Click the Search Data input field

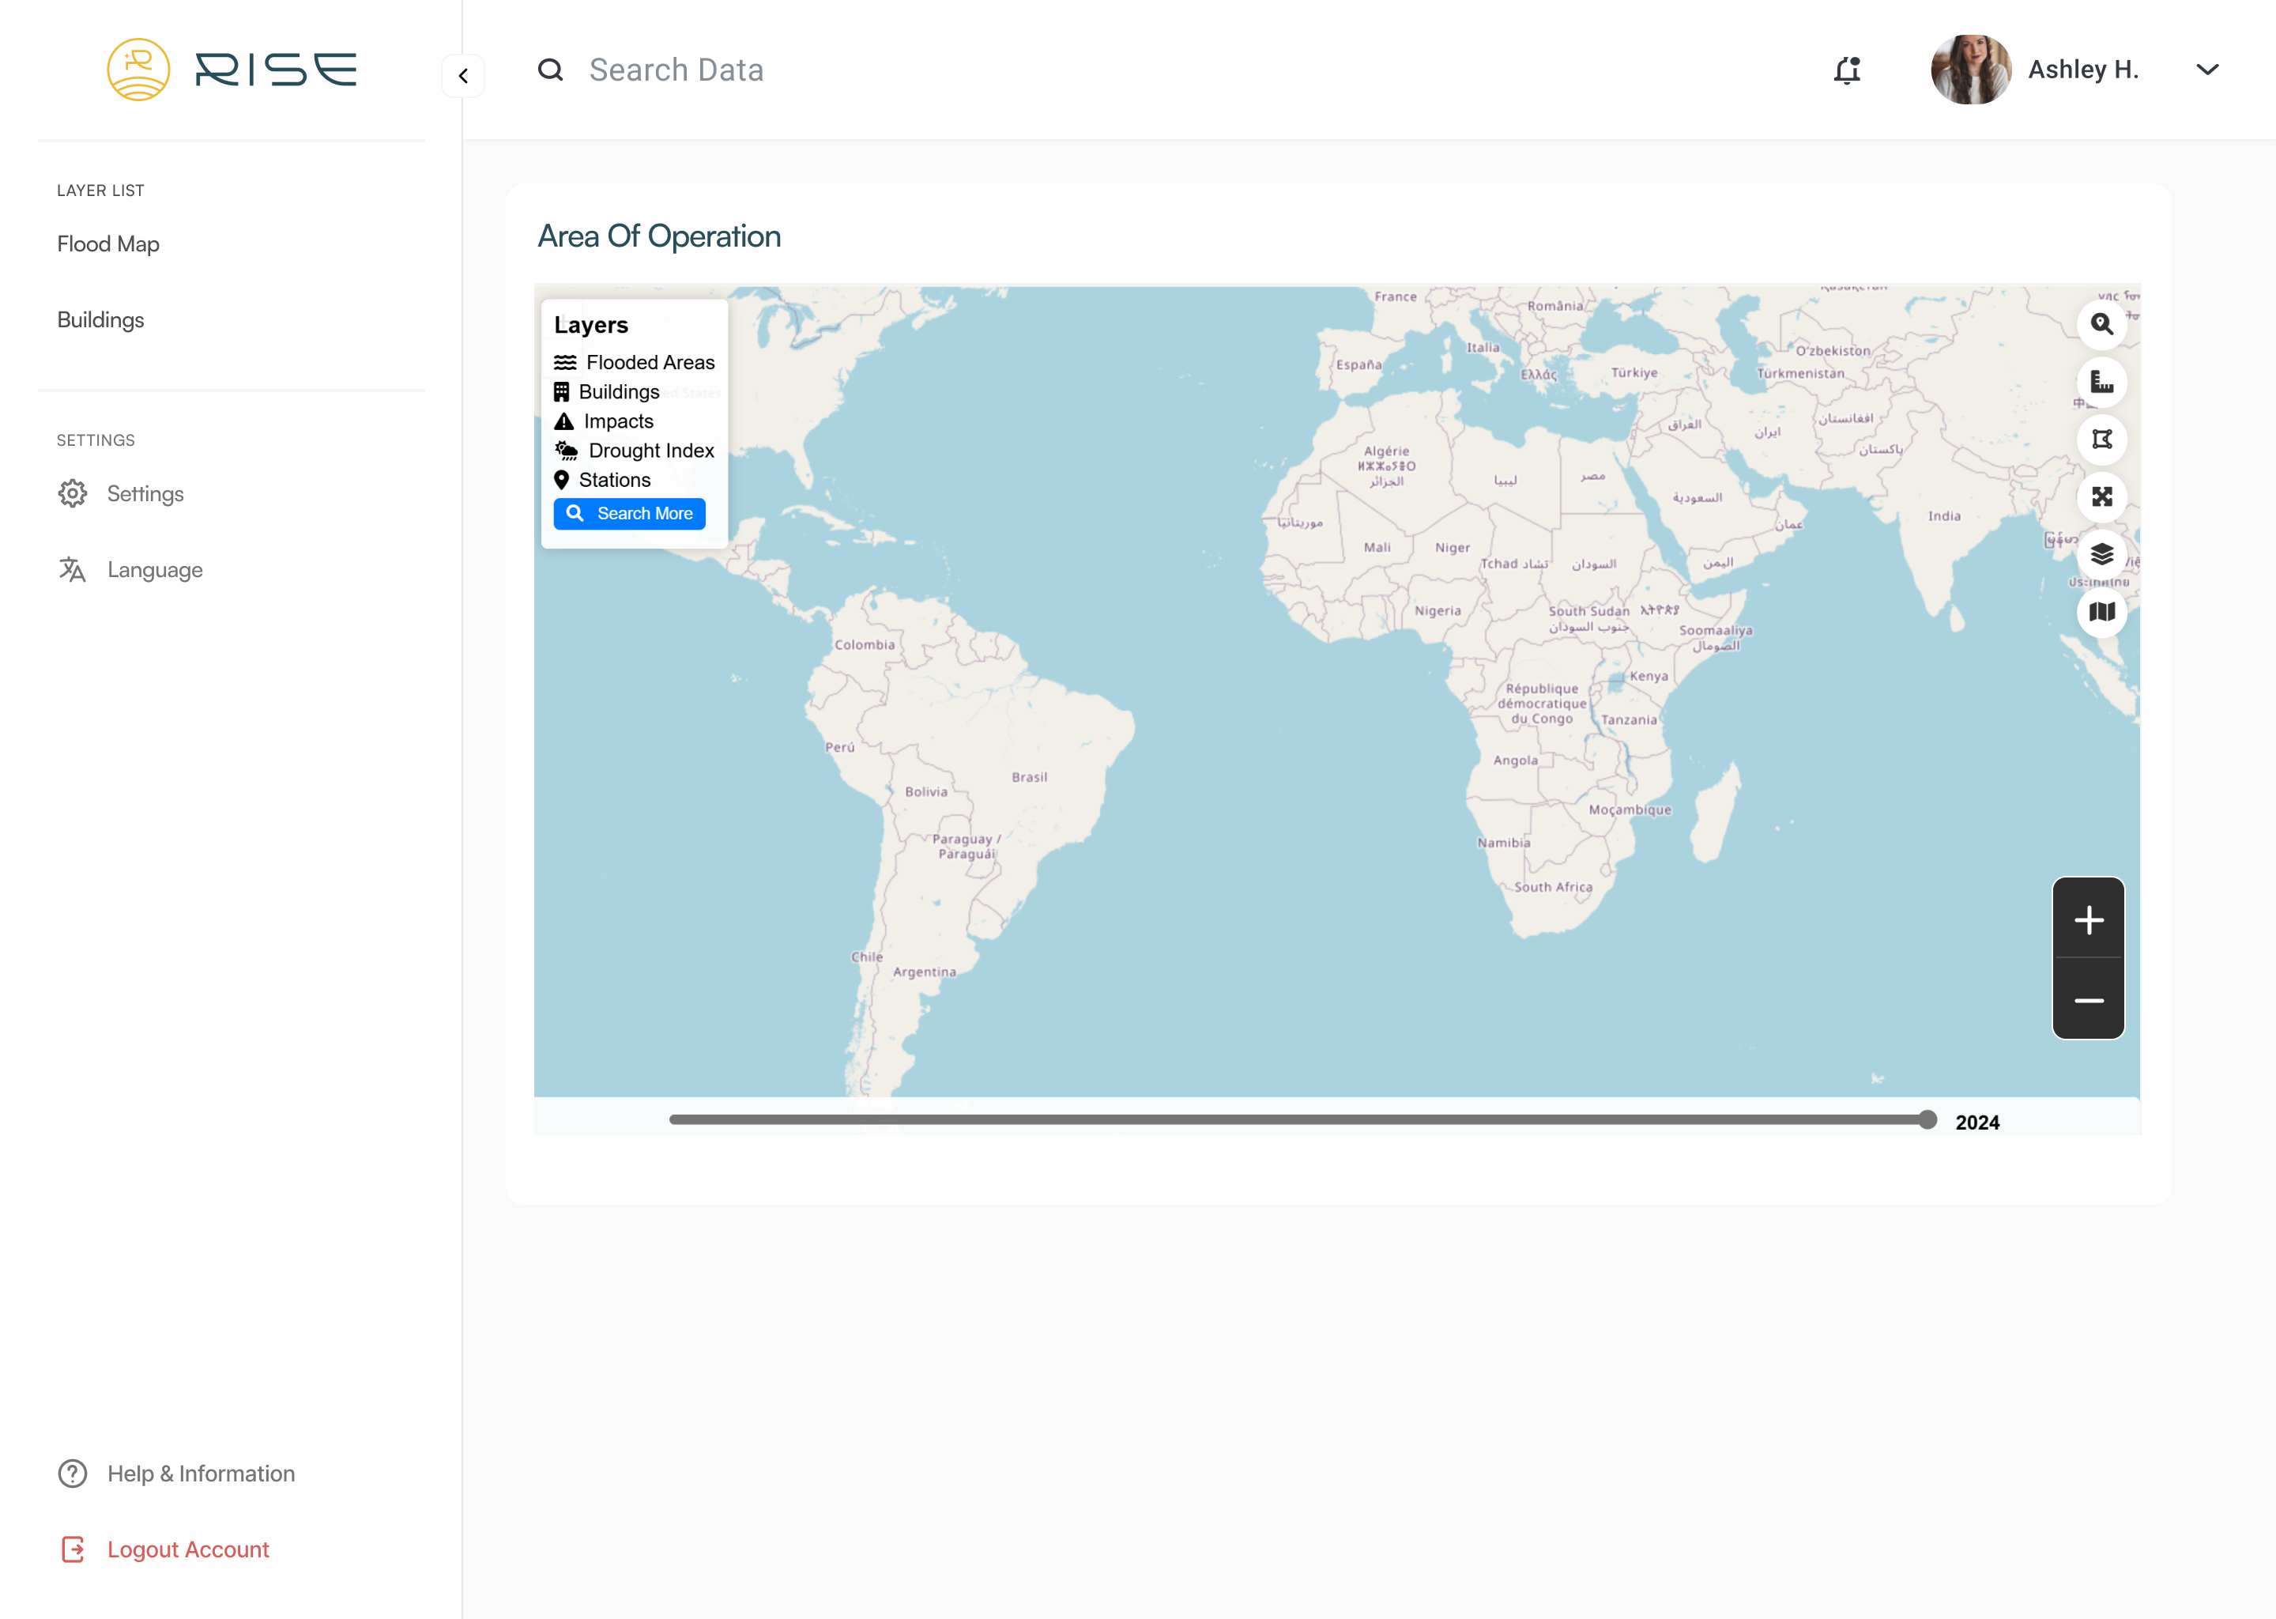click(x=676, y=70)
